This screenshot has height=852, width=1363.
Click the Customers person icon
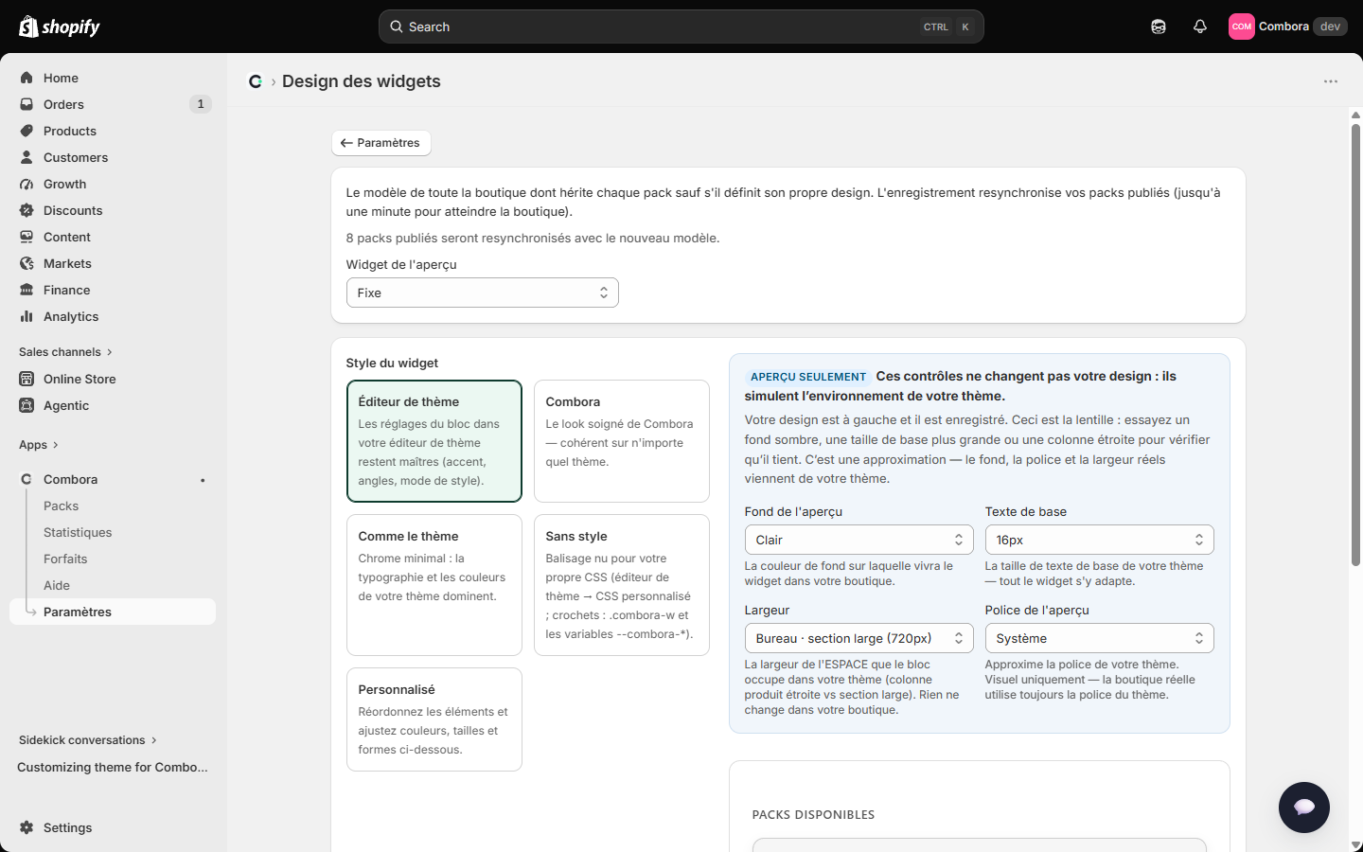coord(27,157)
